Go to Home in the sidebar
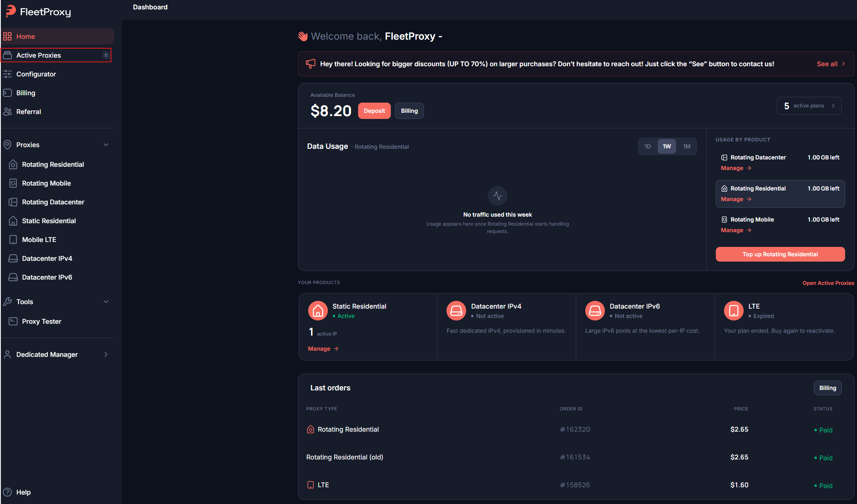The height and width of the screenshot is (504, 857). tap(58, 36)
